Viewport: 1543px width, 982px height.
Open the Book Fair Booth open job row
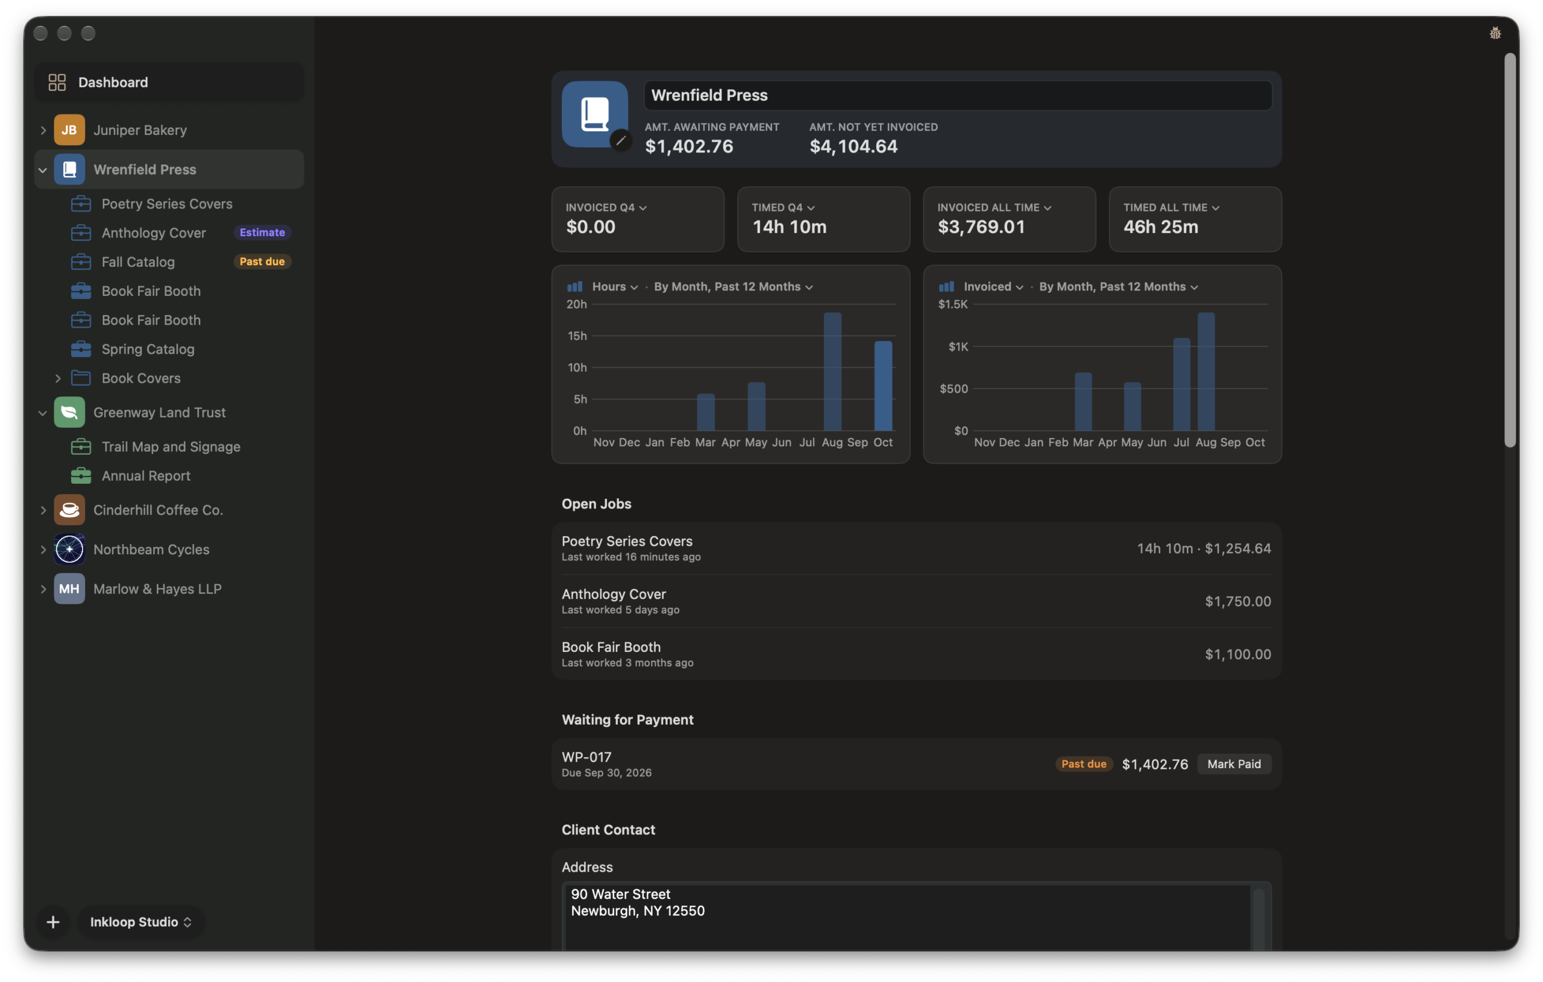click(916, 654)
